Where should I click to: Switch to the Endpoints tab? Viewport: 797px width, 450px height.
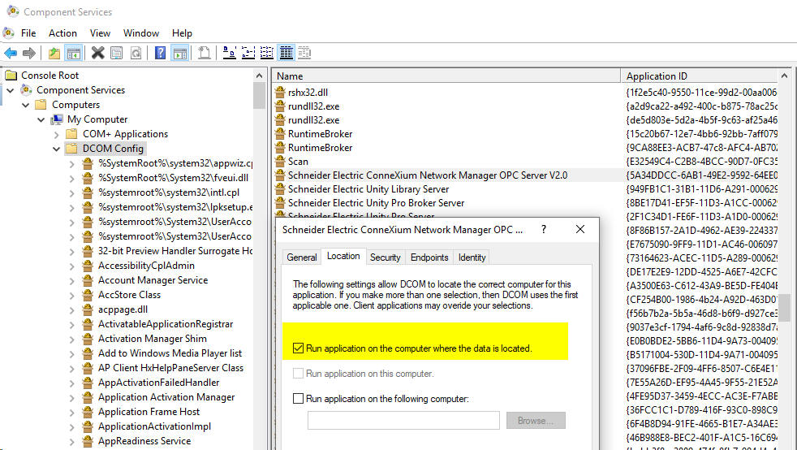pos(429,257)
